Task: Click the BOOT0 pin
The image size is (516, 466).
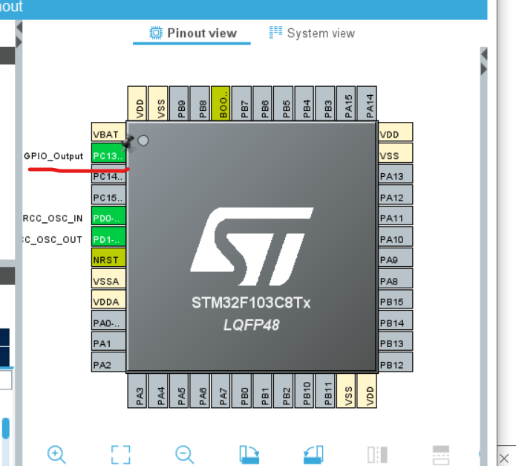Action: coord(221,103)
